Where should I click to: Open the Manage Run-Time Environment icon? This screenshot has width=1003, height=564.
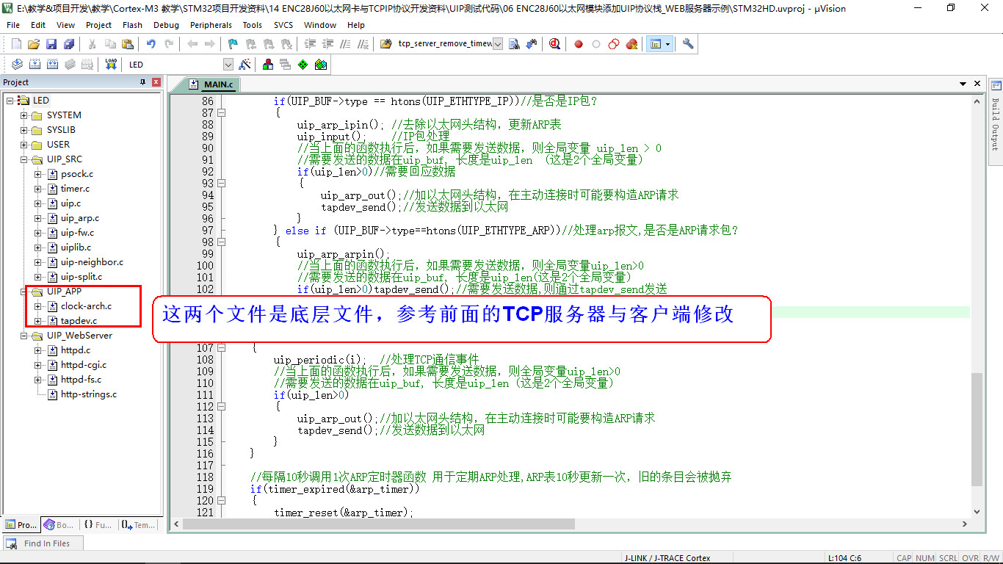click(303, 65)
